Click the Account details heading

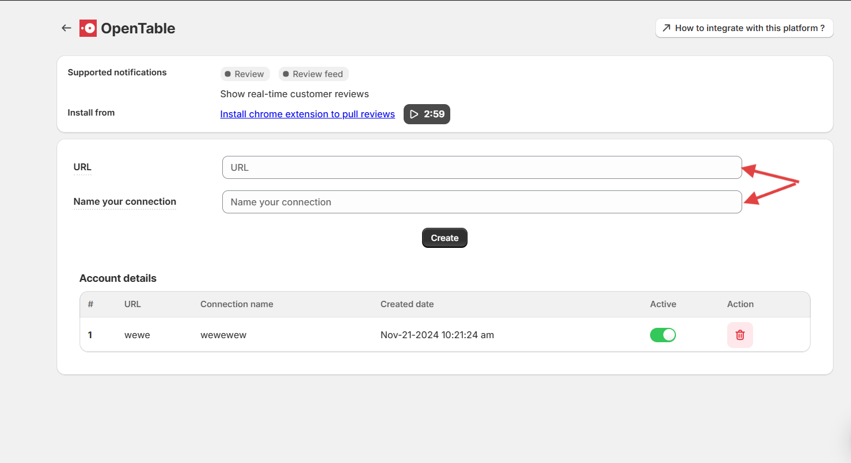coord(118,278)
